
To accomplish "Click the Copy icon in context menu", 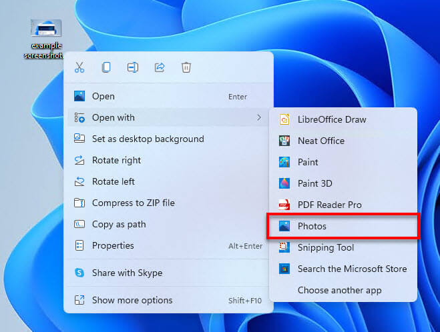I will click(x=106, y=67).
